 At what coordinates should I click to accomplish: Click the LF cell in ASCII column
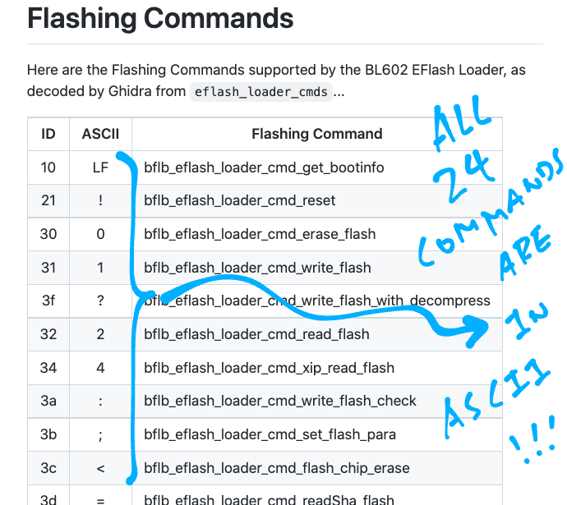pos(100,168)
